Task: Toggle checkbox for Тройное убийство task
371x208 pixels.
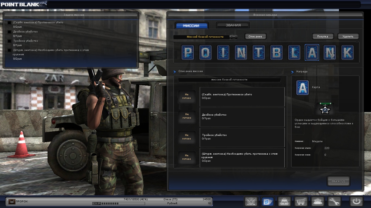Action: (x=10, y=41)
